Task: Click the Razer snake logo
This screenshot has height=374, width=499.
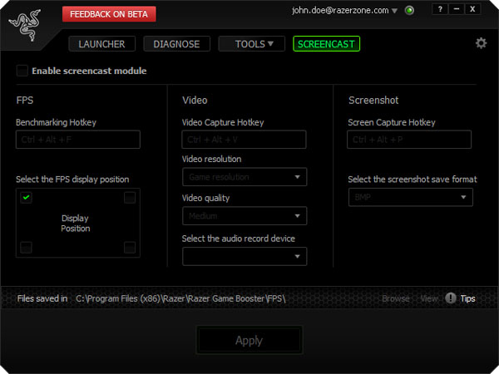Action: point(25,25)
